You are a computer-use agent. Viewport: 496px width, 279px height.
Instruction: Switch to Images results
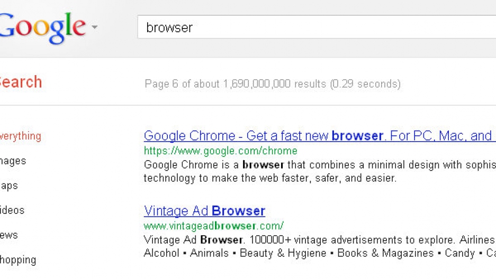(x=13, y=161)
